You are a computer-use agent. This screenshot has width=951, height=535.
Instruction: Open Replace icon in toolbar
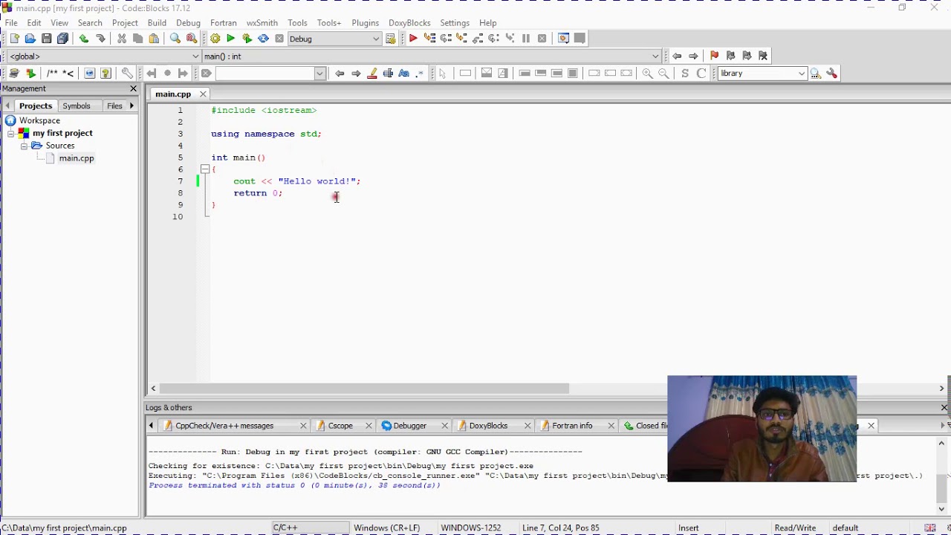(192, 39)
